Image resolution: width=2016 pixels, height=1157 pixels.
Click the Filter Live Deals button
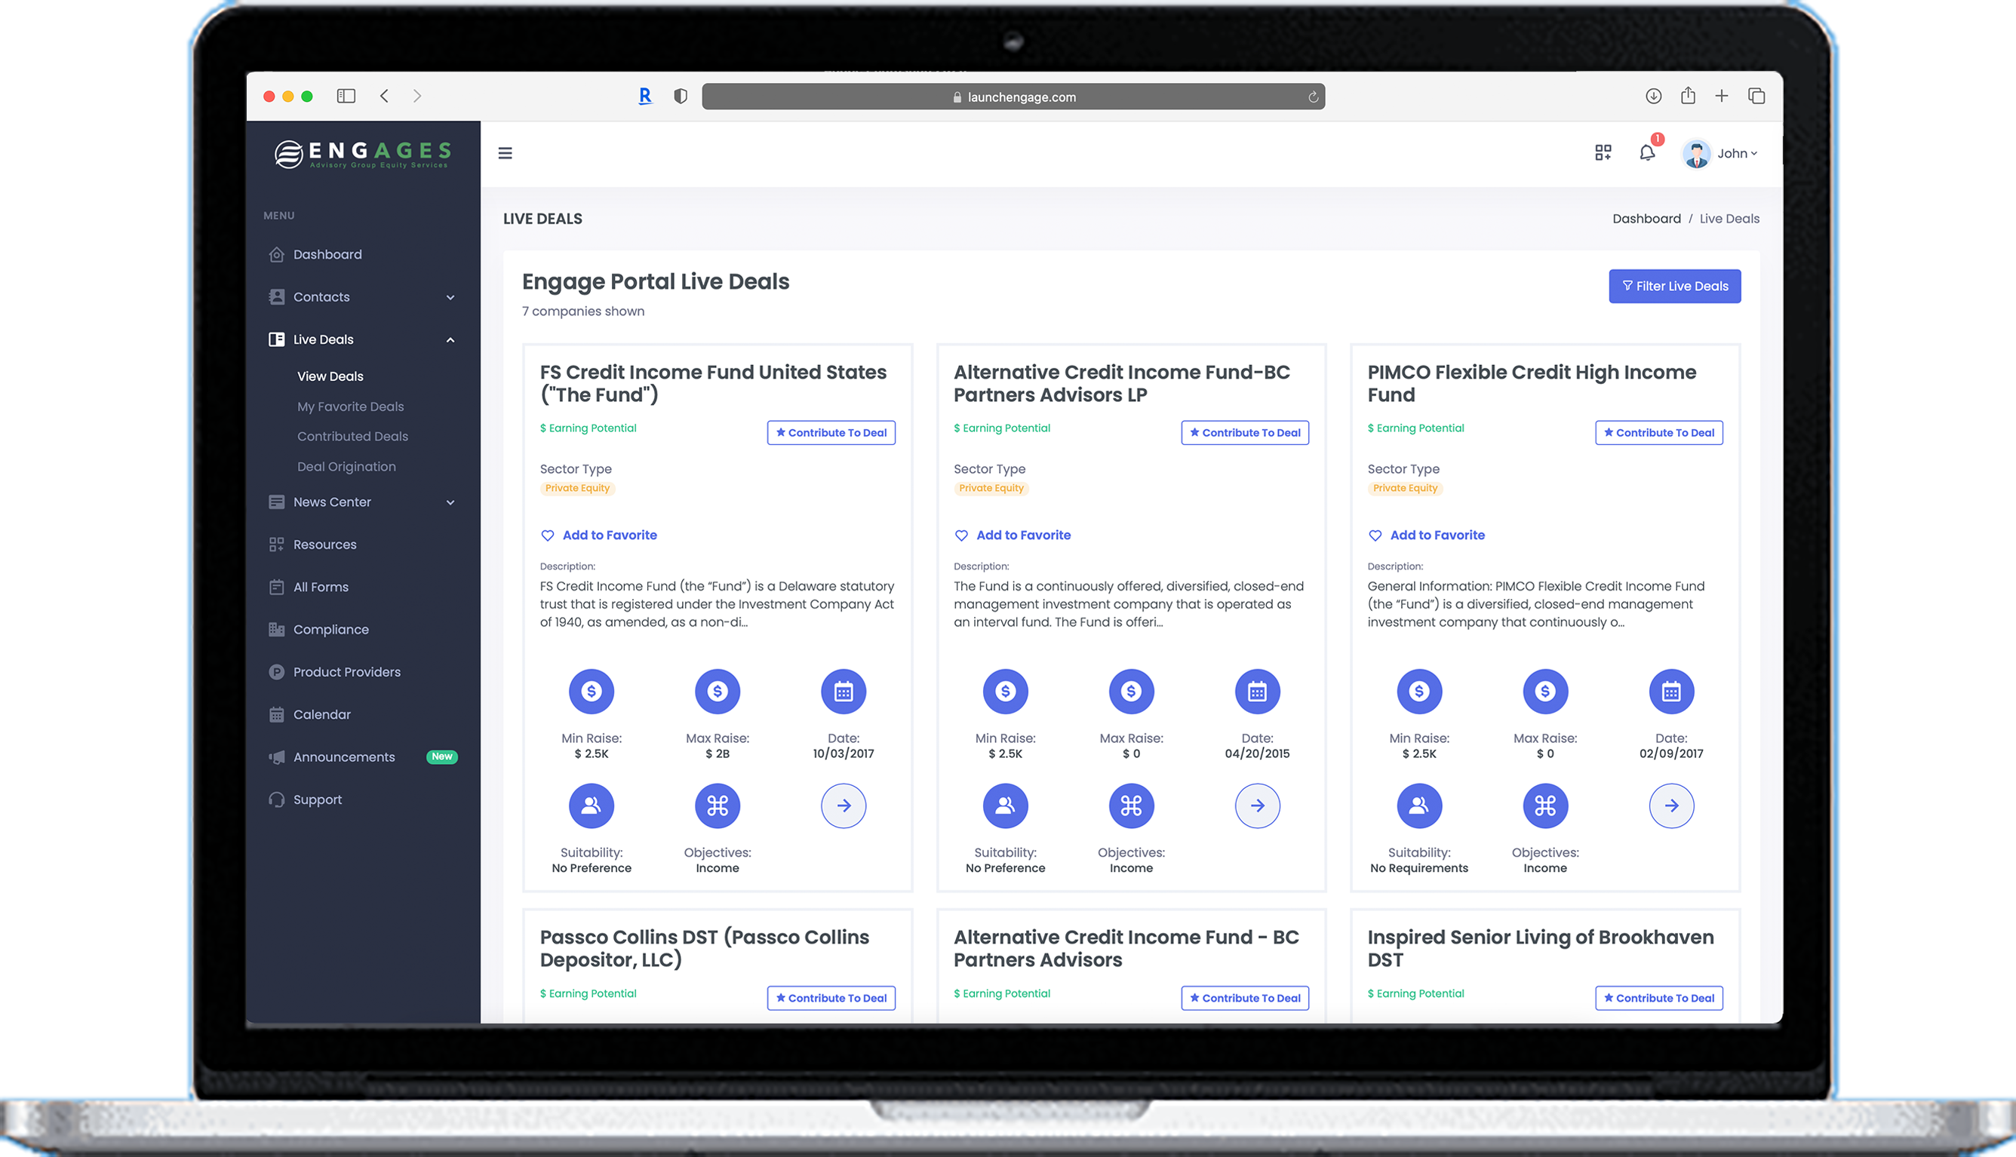1674,286
